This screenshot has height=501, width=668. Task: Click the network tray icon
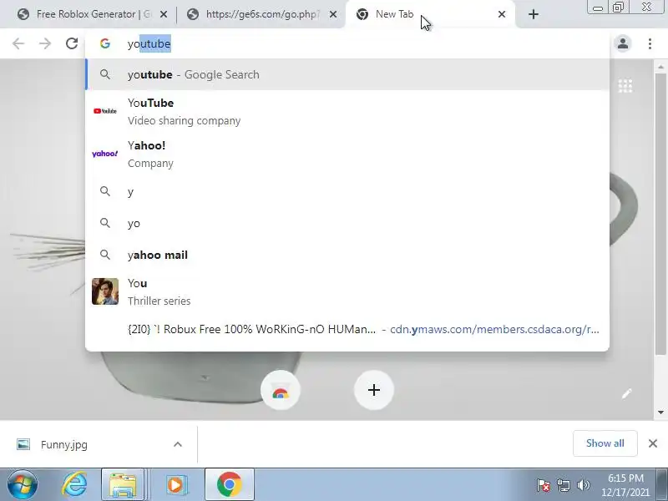tap(563, 485)
